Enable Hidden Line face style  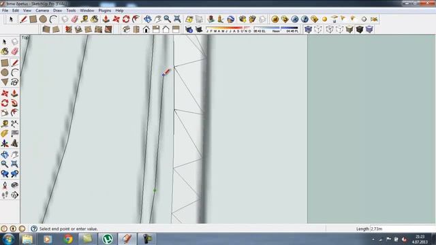click(339, 29)
